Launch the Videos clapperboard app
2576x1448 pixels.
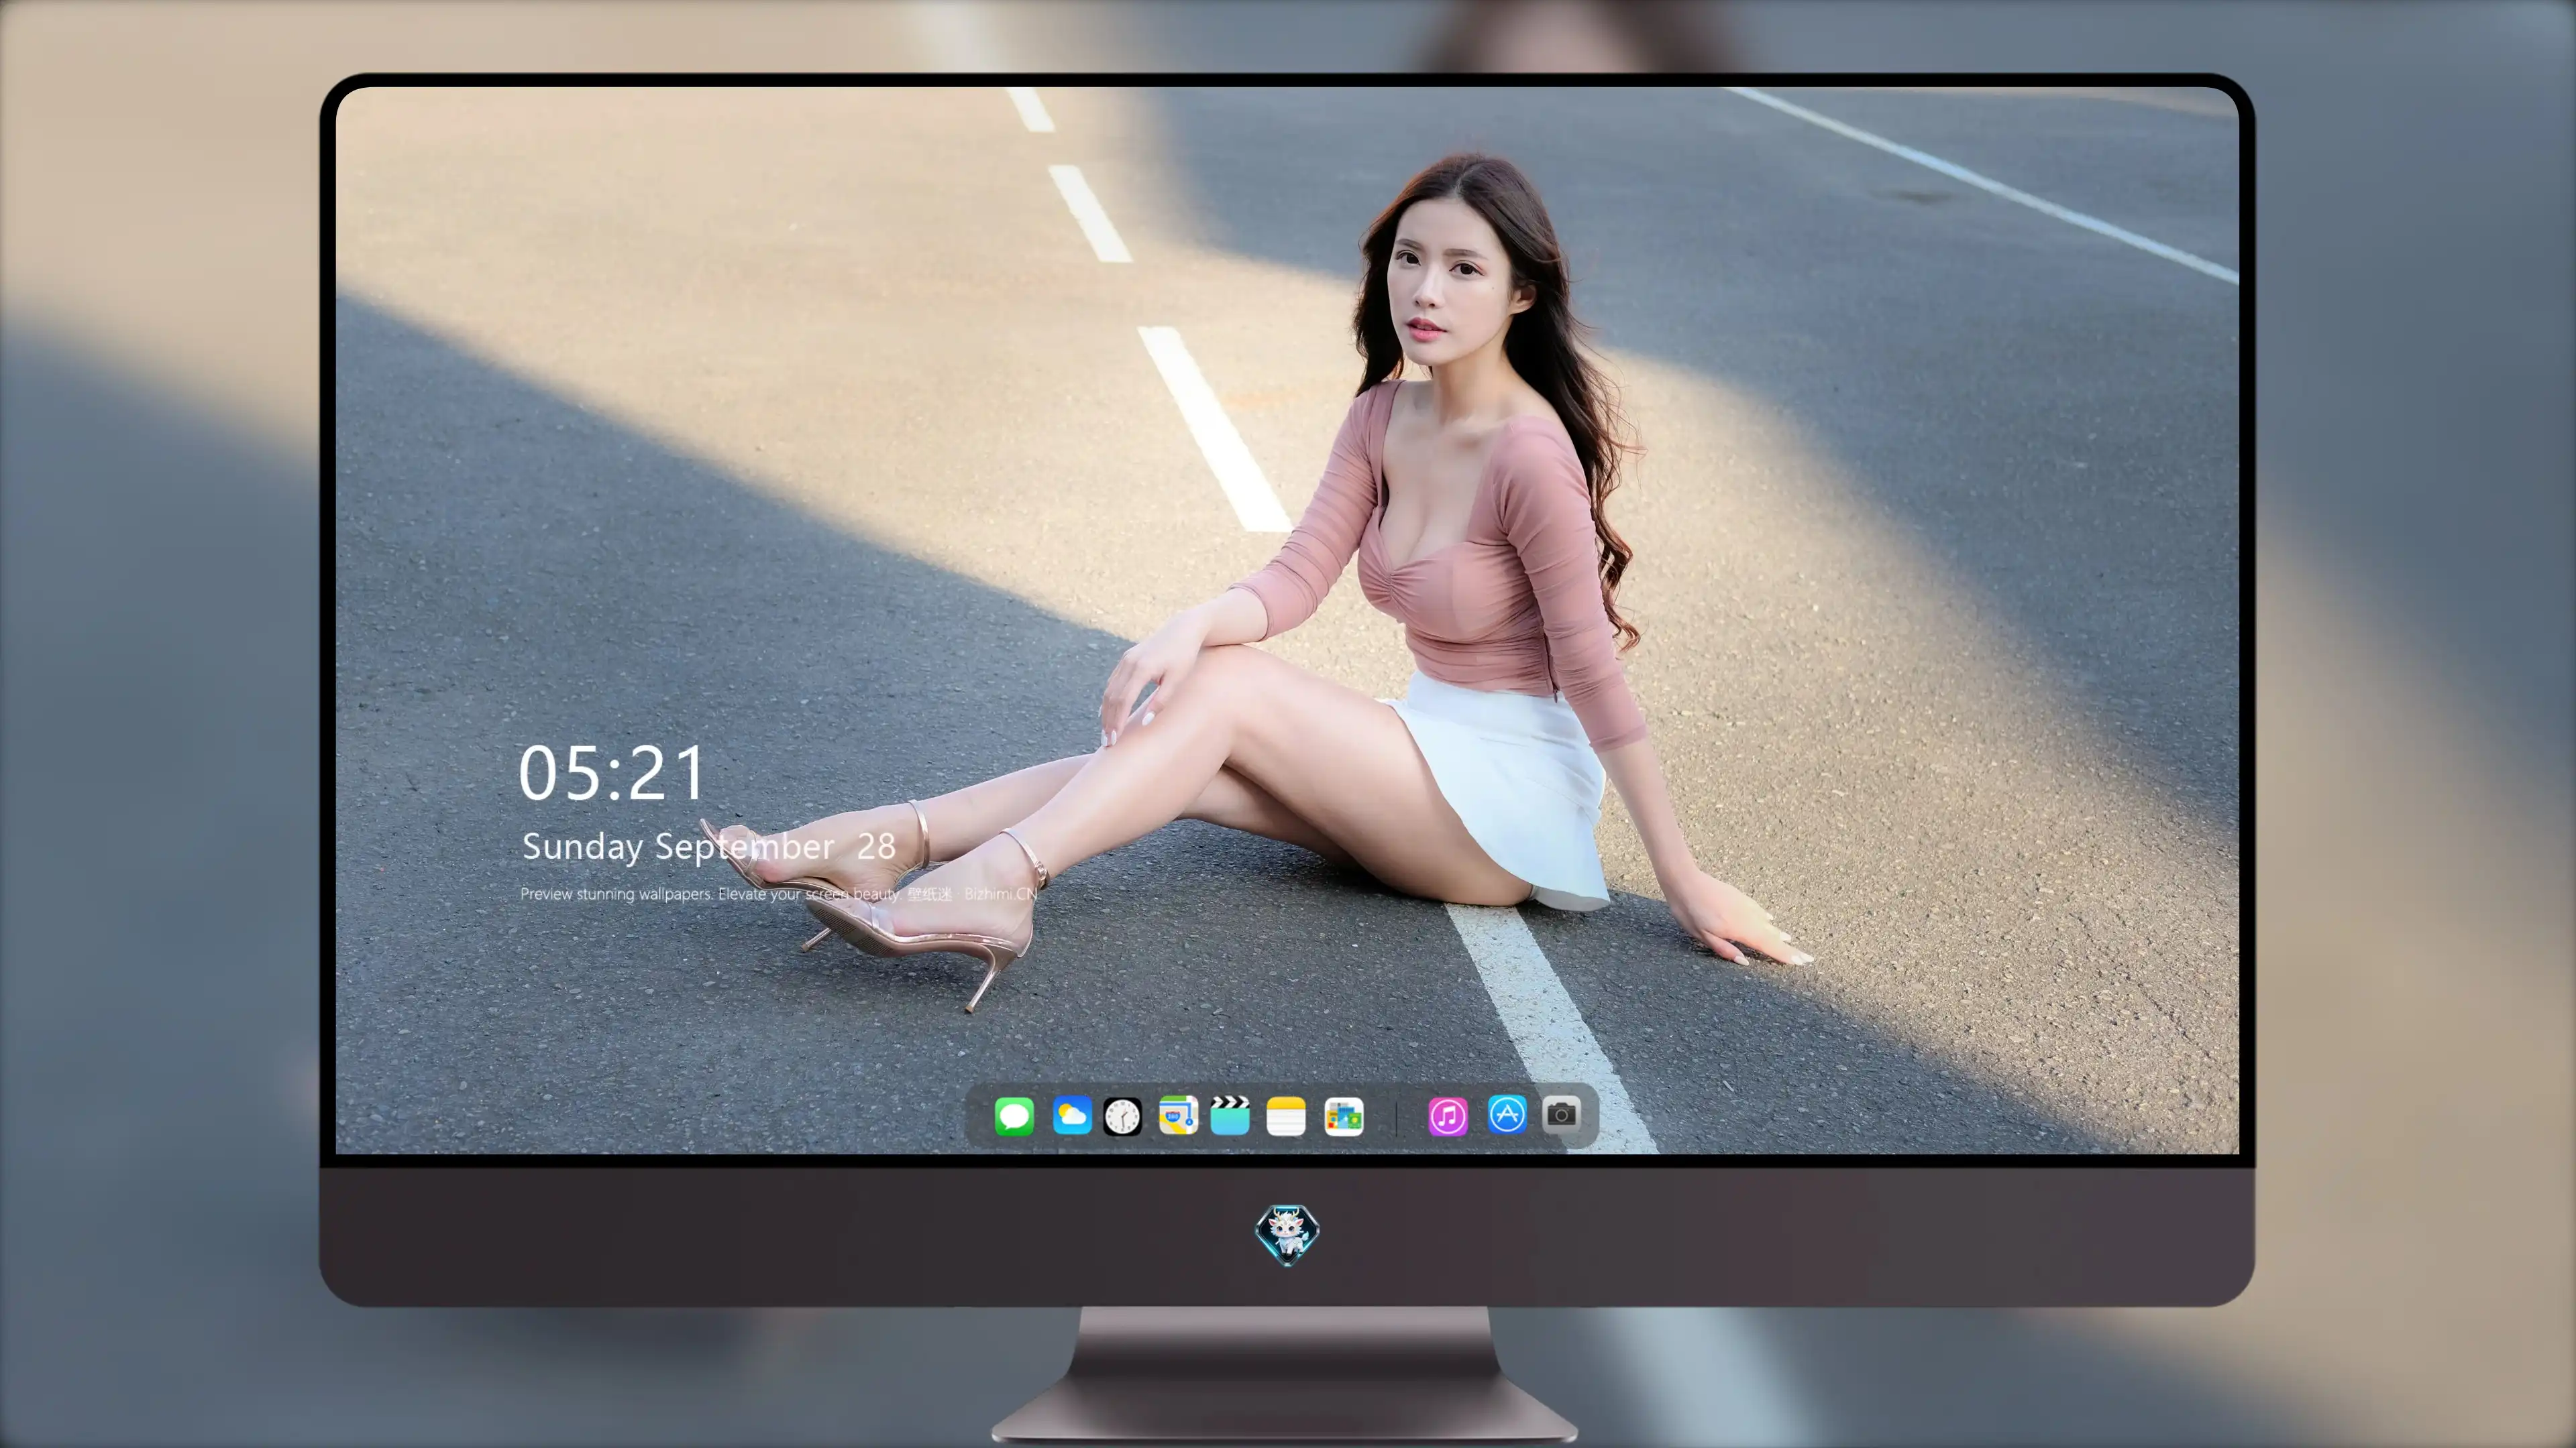click(x=1230, y=1115)
